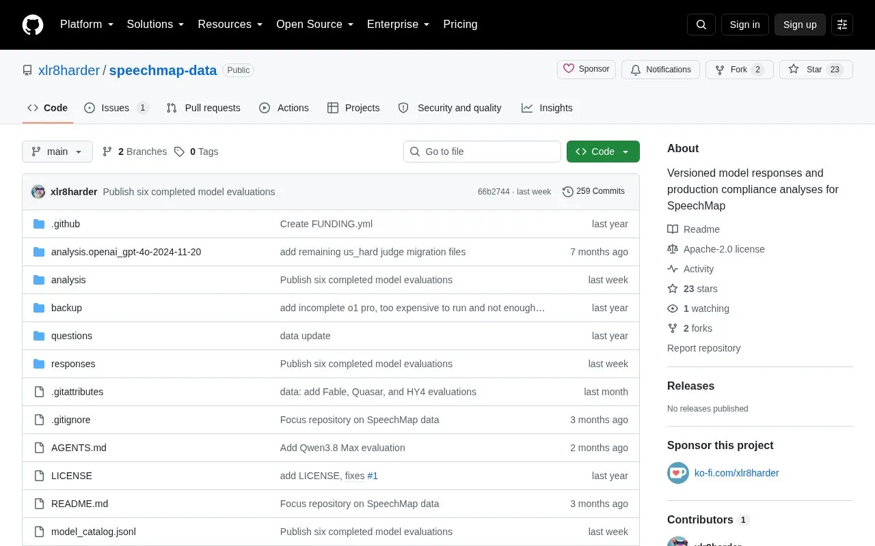Open commit hash 66b2744

494,192
